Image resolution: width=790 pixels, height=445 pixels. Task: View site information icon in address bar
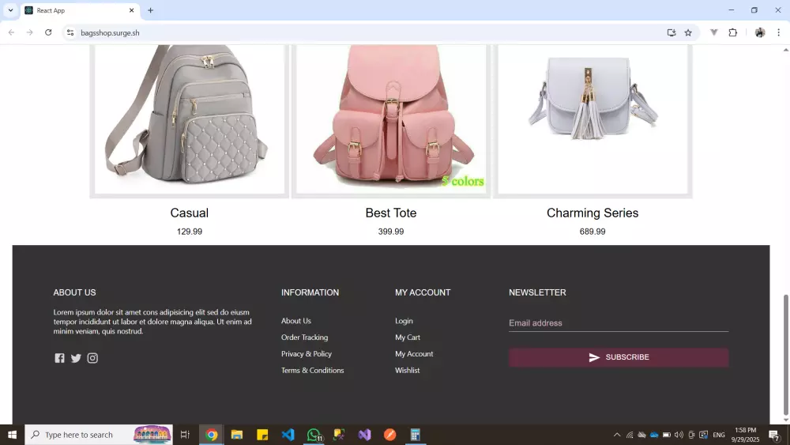coord(70,32)
